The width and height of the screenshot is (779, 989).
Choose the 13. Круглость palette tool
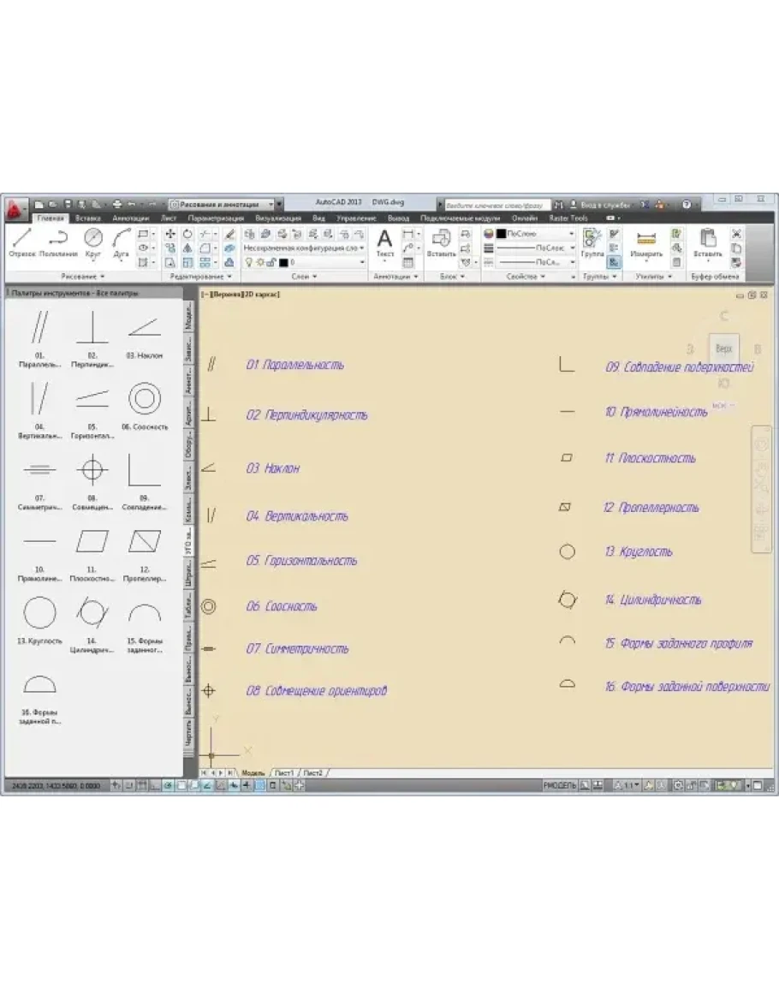[x=41, y=619]
